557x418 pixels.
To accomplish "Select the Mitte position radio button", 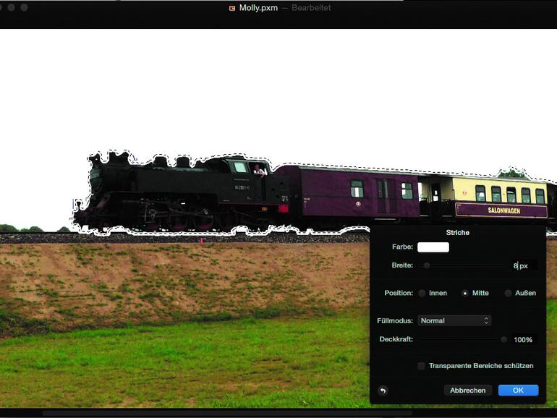I will pos(465,294).
